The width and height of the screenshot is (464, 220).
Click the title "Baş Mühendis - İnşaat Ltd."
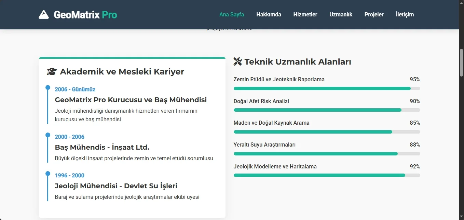coord(102,148)
